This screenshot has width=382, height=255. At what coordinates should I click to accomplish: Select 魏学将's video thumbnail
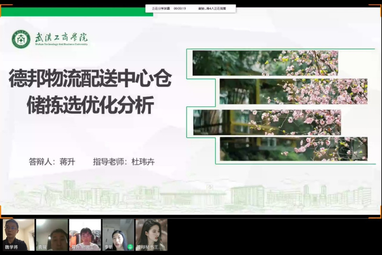tap(19, 234)
